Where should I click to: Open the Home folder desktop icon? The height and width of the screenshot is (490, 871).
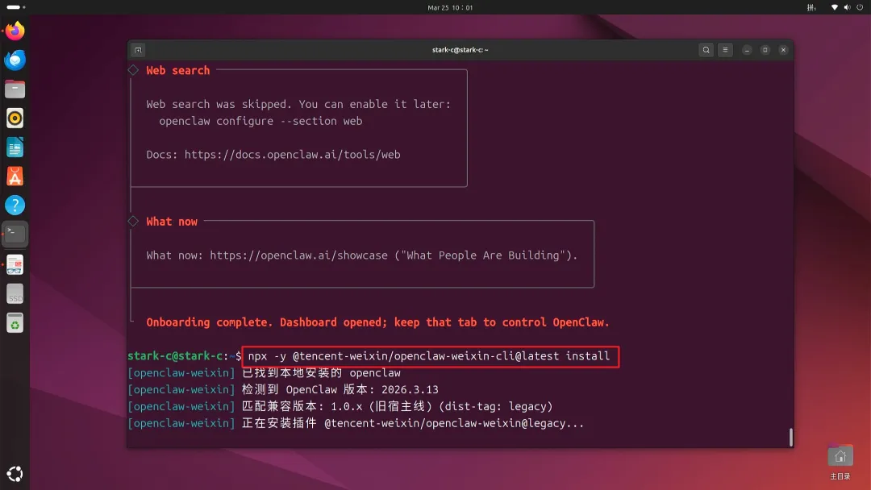click(840, 462)
